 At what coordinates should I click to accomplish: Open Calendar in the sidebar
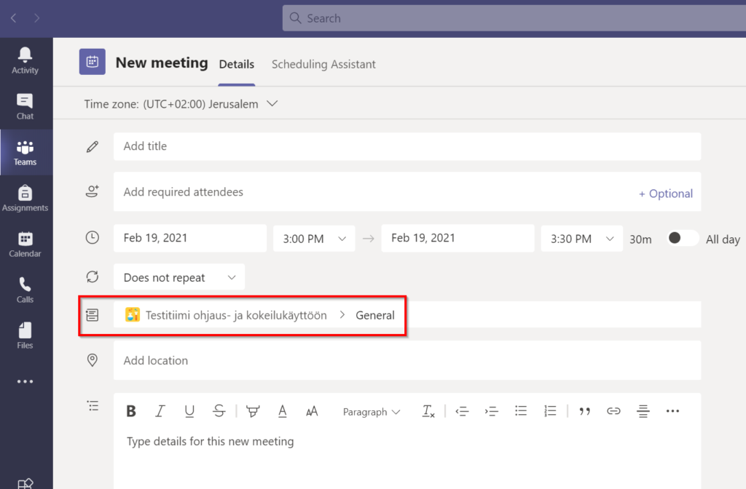click(x=25, y=244)
